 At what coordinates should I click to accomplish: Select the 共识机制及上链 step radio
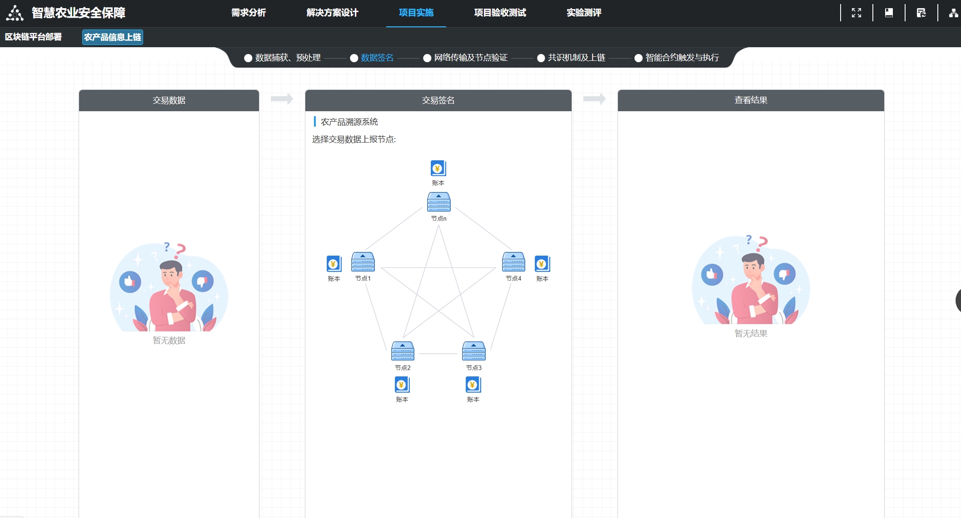coord(541,58)
